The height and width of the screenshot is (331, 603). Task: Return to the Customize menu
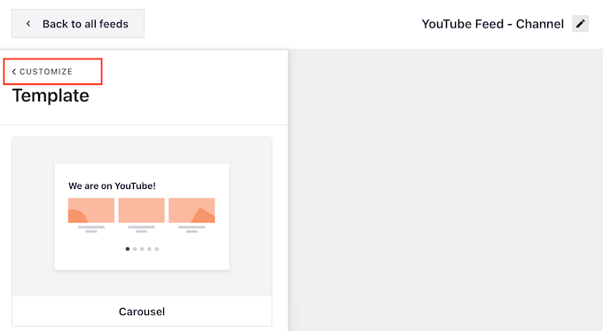[x=43, y=72]
